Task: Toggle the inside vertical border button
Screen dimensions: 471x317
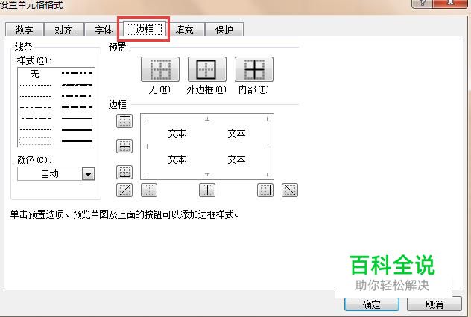Action: coord(207,190)
